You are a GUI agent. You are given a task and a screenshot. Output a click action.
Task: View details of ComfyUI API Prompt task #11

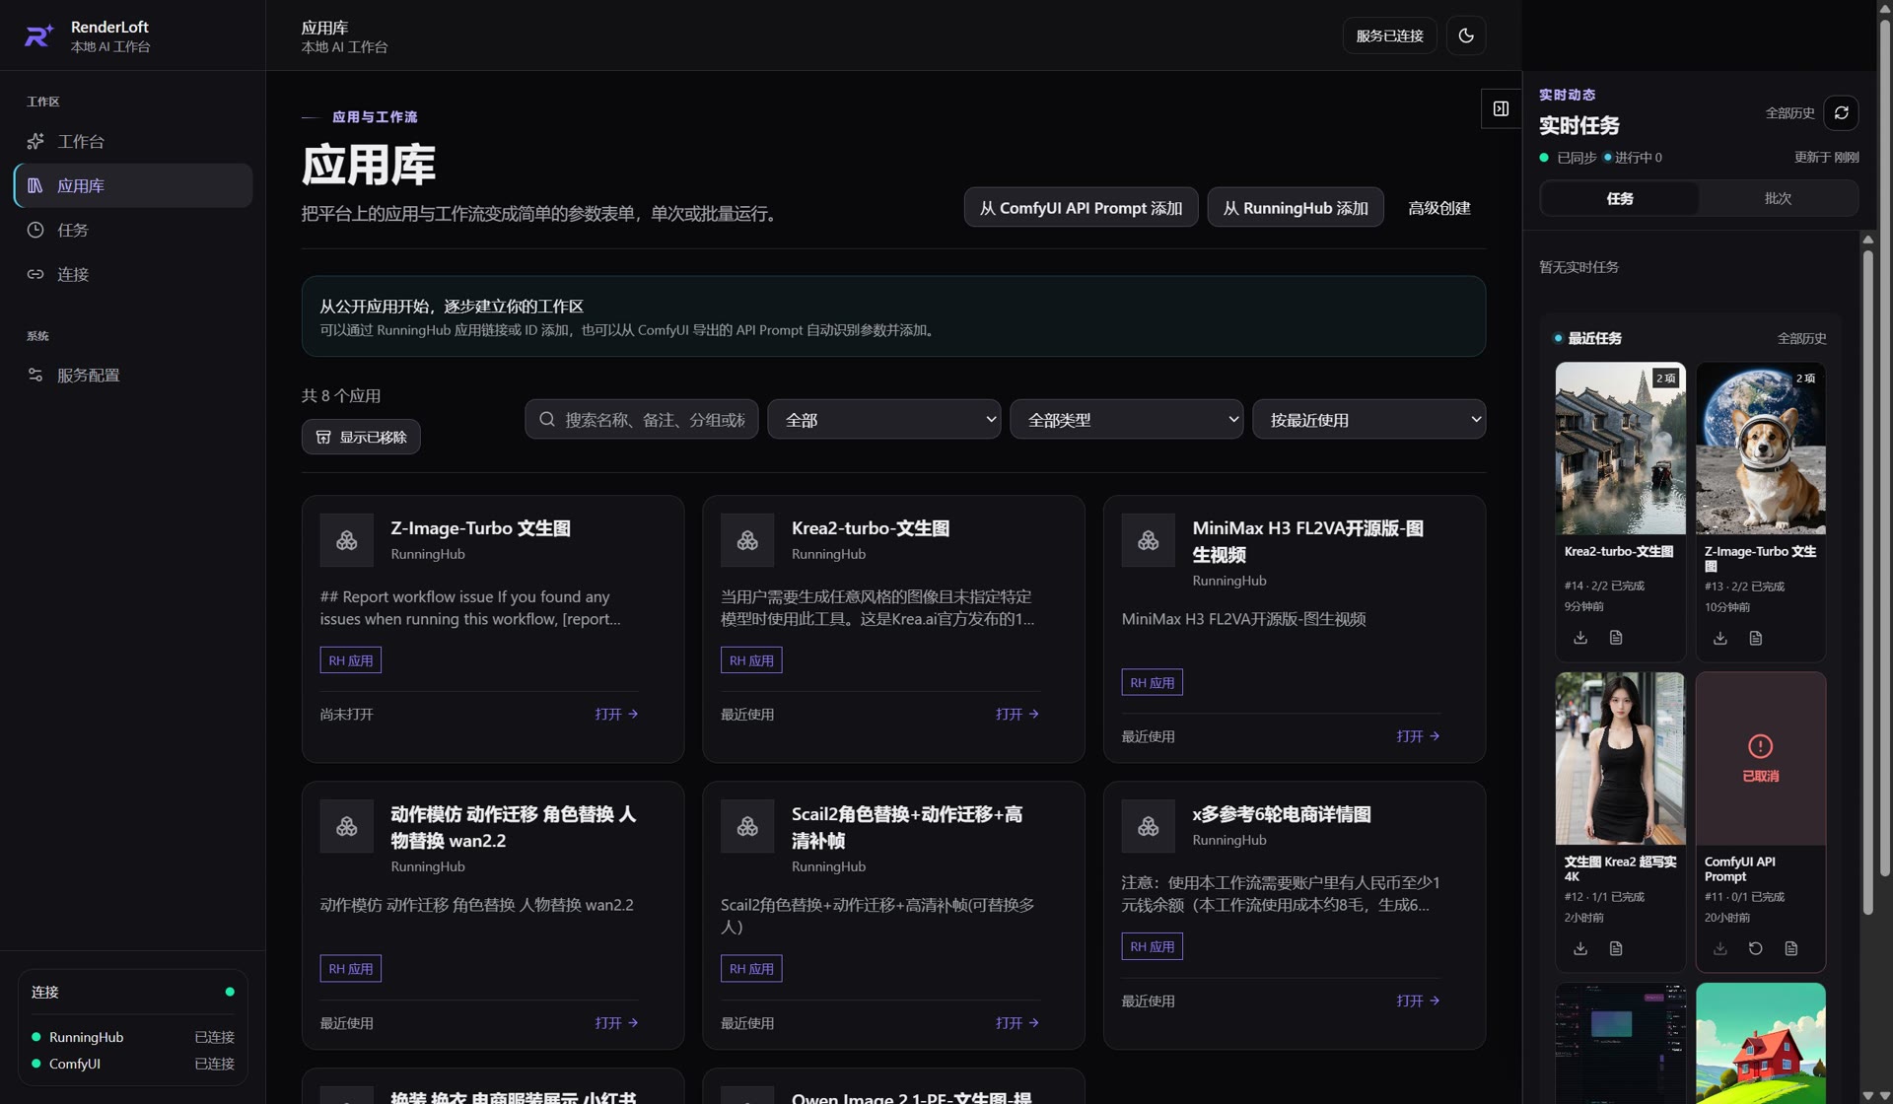pos(1791,948)
